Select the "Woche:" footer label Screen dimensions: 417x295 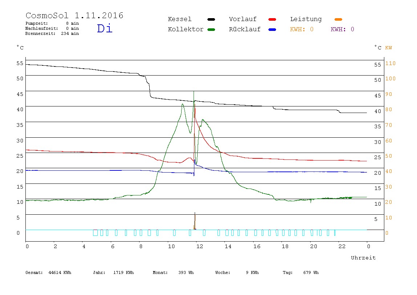point(223,272)
